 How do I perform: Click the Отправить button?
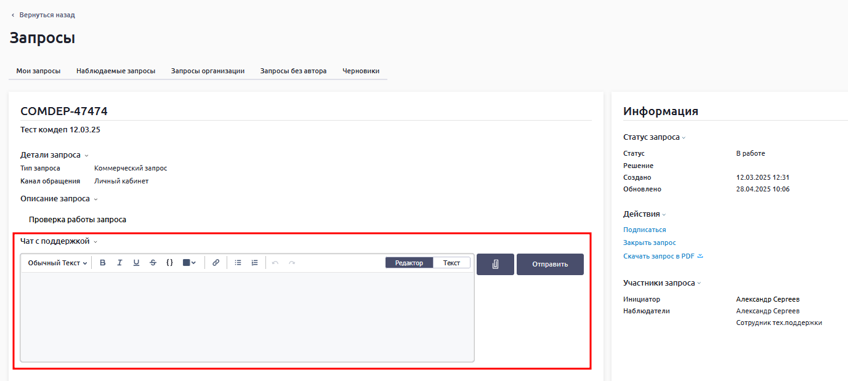click(x=550, y=264)
